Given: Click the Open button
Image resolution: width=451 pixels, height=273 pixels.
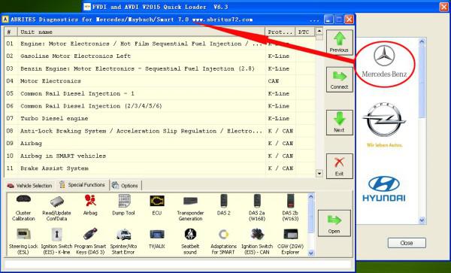Looking at the screenshot, I should pyautogui.click(x=334, y=223).
